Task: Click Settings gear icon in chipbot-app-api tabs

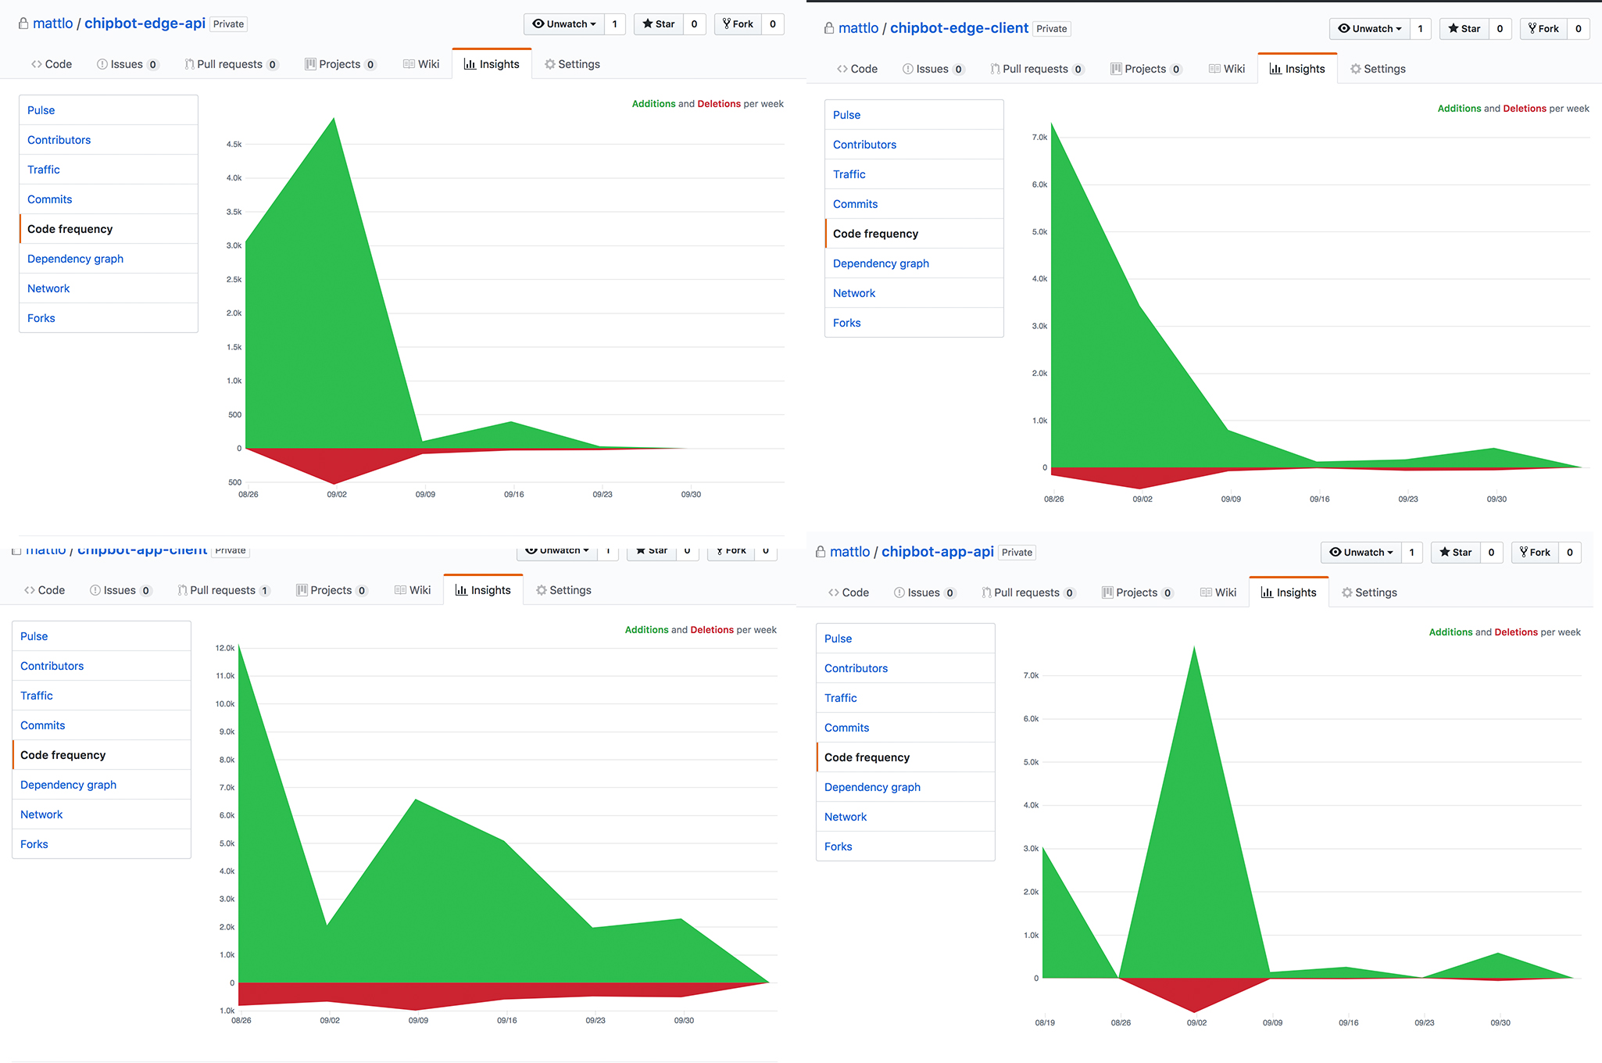Action: pyautogui.click(x=1347, y=592)
